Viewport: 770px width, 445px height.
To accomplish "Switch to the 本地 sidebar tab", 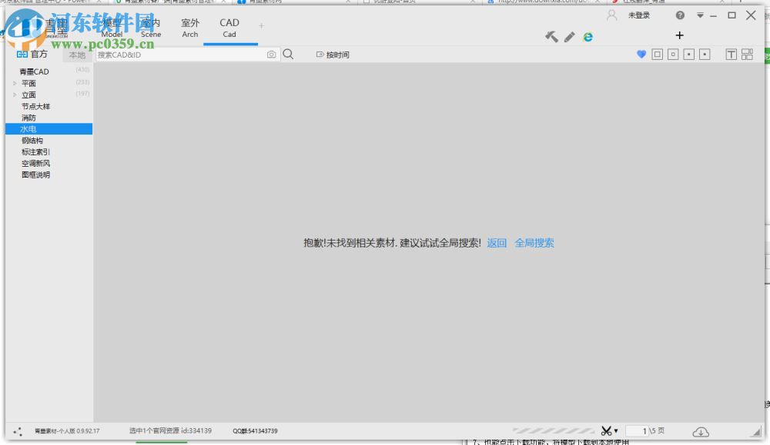I will tap(77, 55).
